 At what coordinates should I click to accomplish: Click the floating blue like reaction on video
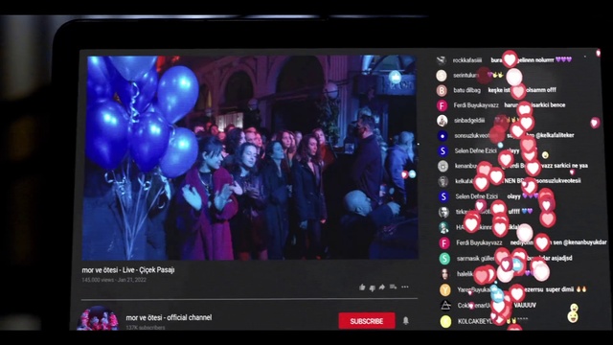[396, 77]
